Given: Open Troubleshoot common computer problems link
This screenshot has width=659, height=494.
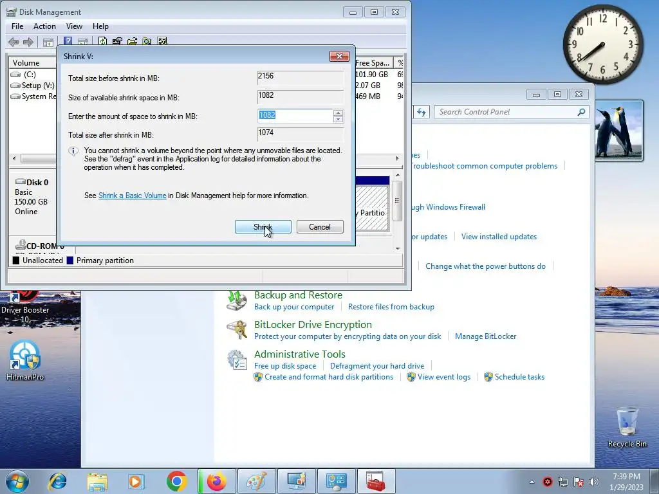Looking at the screenshot, I should pyautogui.click(x=484, y=166).
